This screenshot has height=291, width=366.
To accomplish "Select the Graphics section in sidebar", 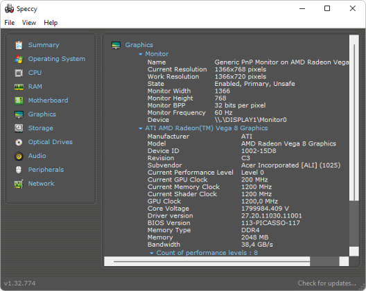I will click(x=42, y=114).
